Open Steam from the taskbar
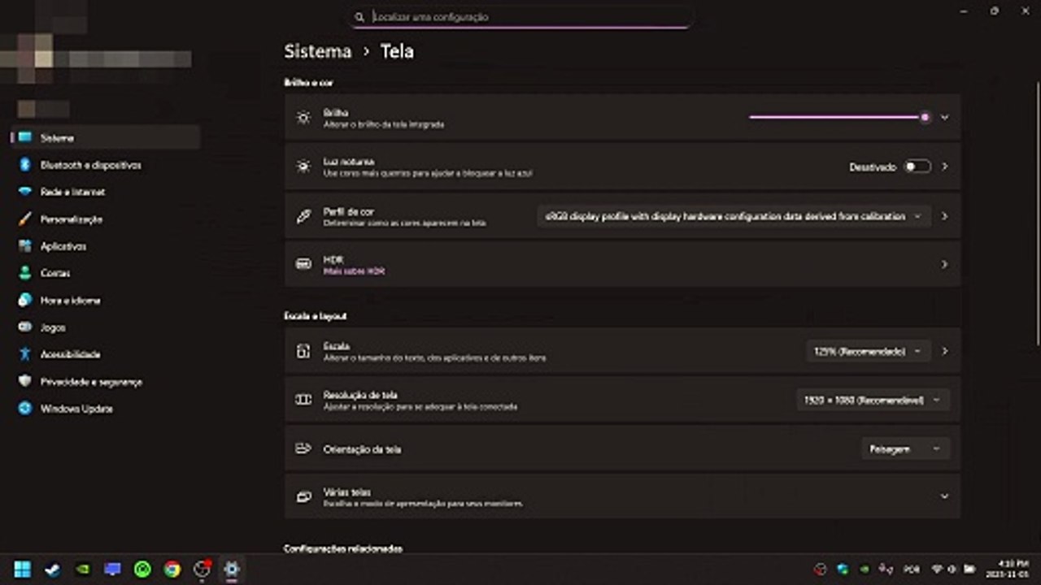This screenshot has width=1041, height=585. (52, 570)
